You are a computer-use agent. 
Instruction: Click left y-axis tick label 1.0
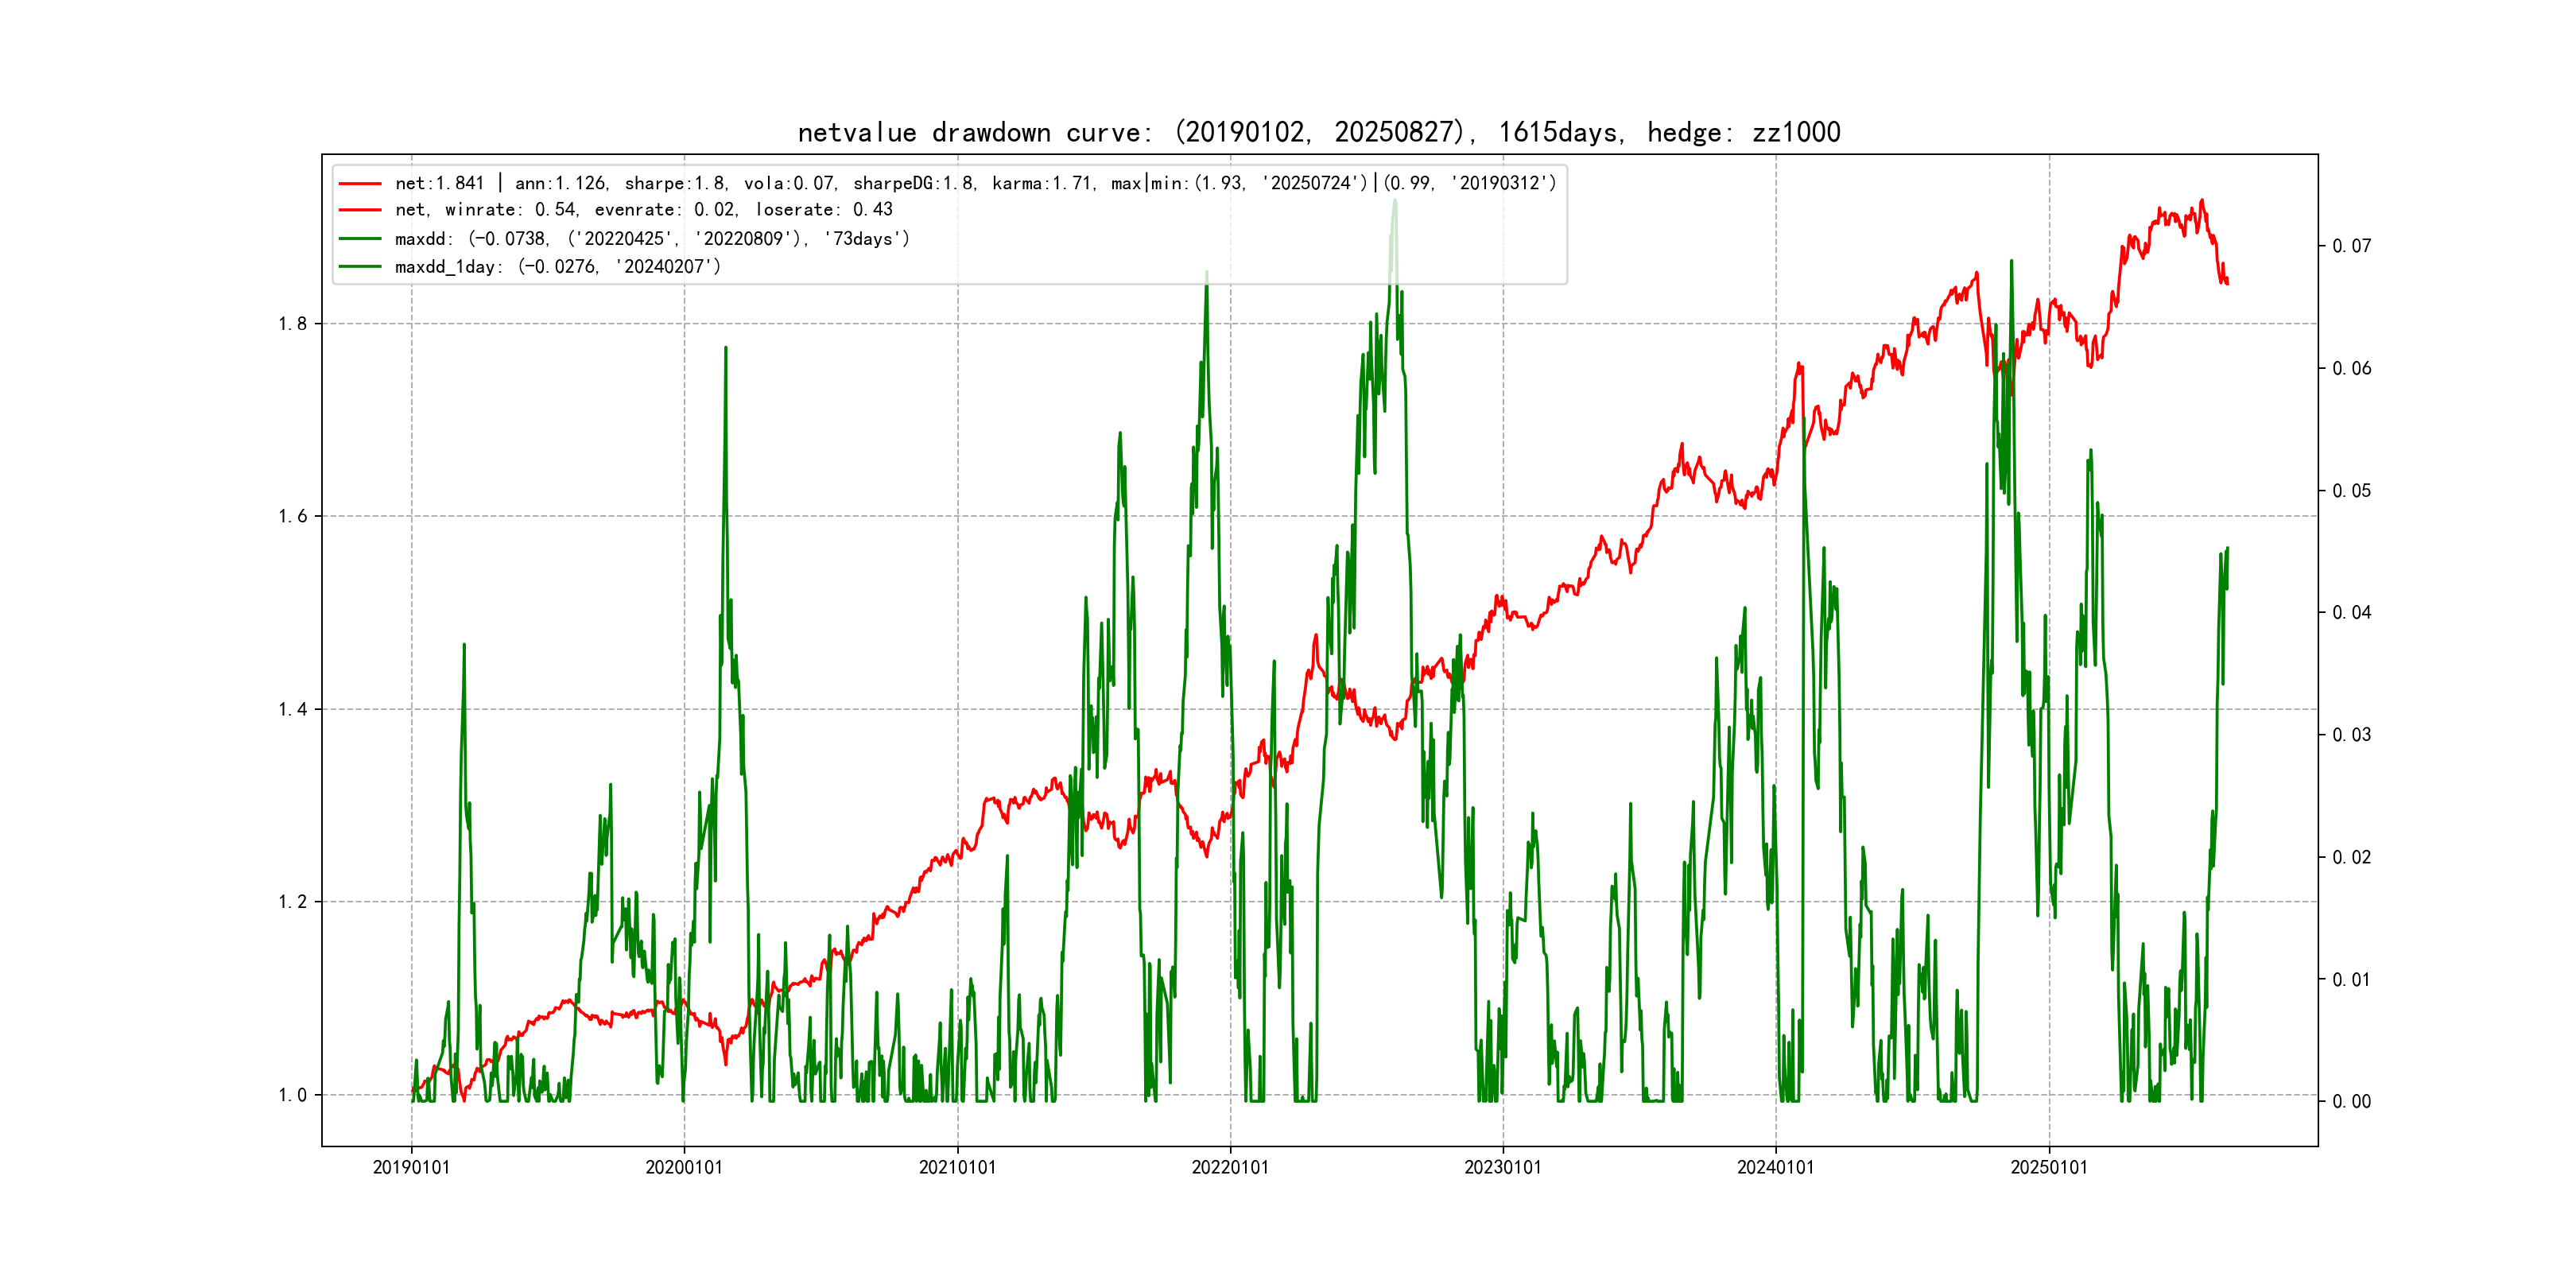[293, 1095]
